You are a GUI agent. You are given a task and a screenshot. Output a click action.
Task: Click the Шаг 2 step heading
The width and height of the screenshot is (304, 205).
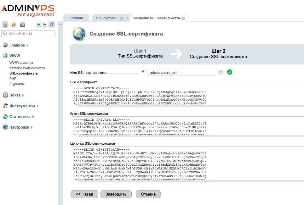point(218,51)
